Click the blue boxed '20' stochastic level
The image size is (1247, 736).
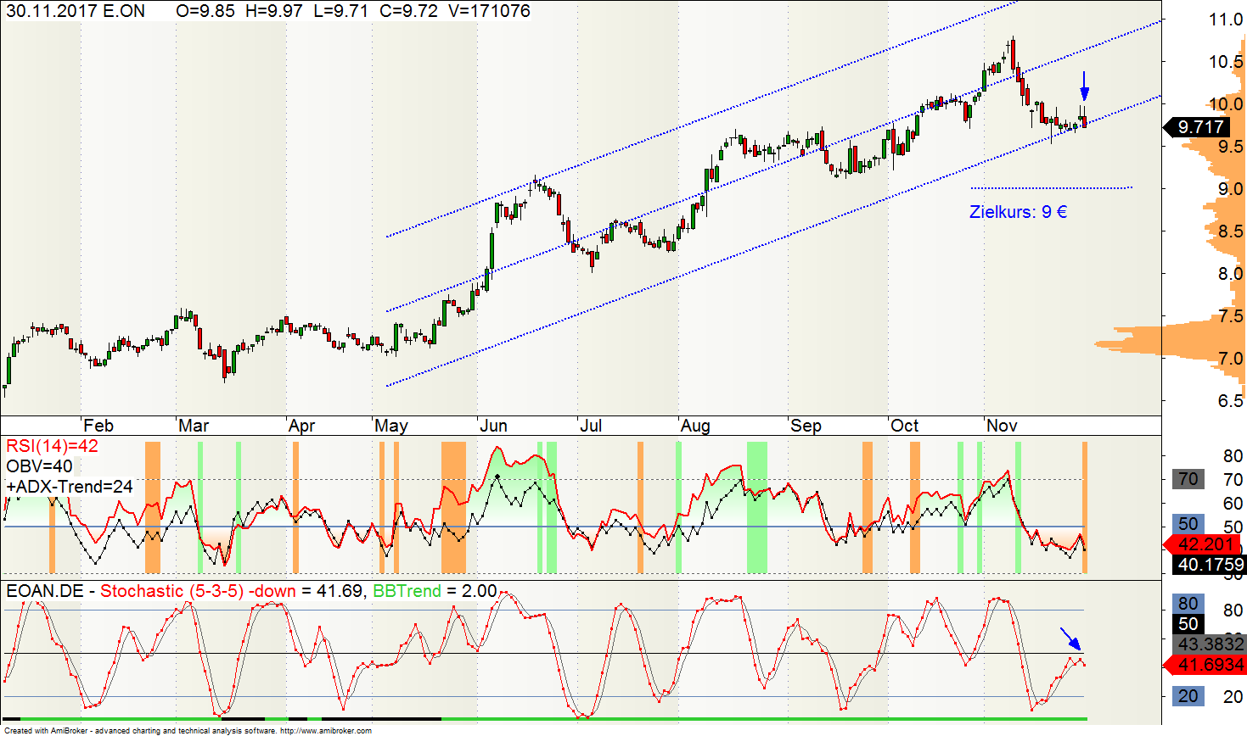click(1188, 696)
